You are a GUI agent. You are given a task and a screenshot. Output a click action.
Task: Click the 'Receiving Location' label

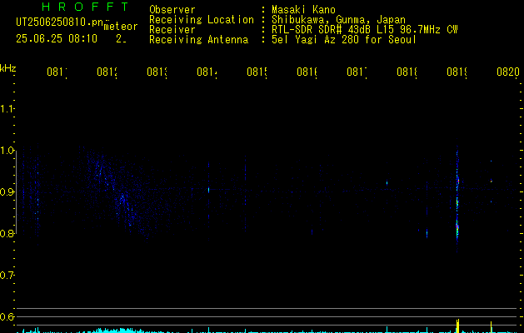click(x=202, y=20)
